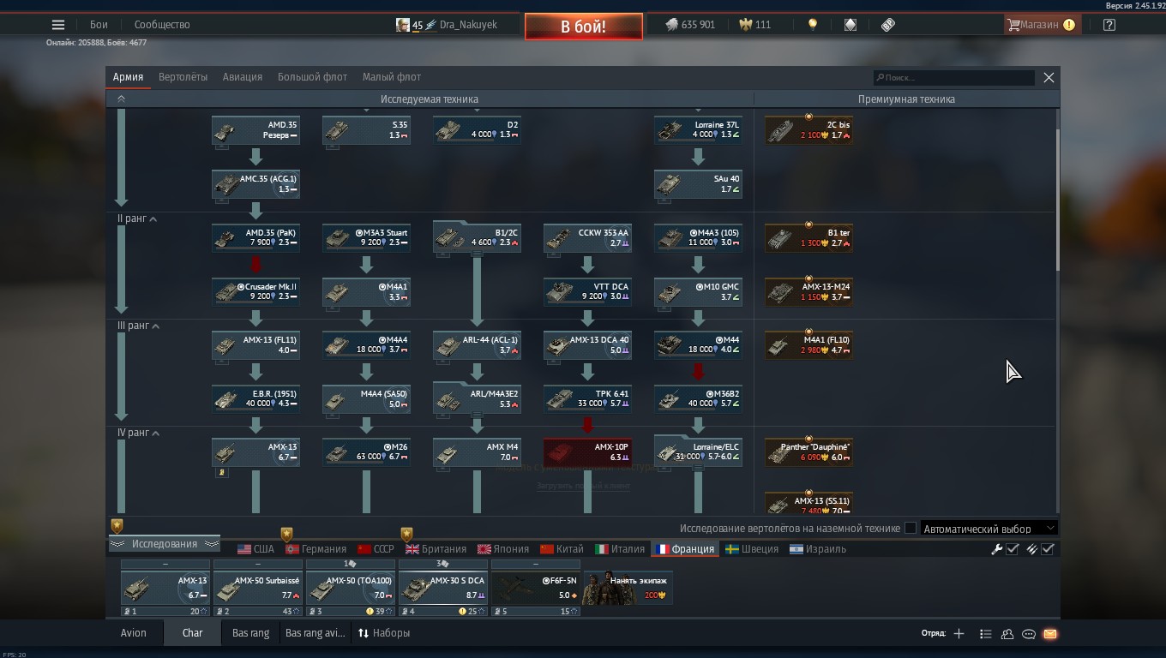Screen dimensions: 1166x658
Task: Open the contacts list icon
Action: pyautogui.click(x=1007, y=634)
